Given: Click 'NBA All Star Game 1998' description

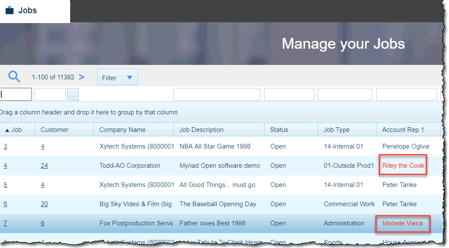Looking at the screenshot, I should tap(215, 146).
